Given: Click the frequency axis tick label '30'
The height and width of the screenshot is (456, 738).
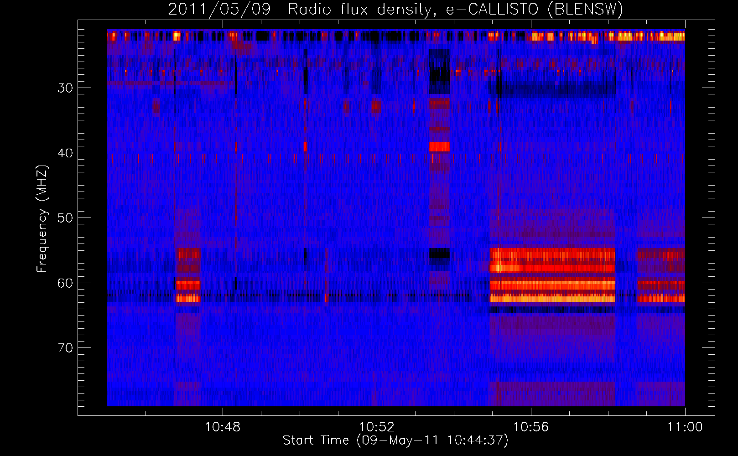Looking at the screenshot, I should pyautogui.click(x=65, y=88).
